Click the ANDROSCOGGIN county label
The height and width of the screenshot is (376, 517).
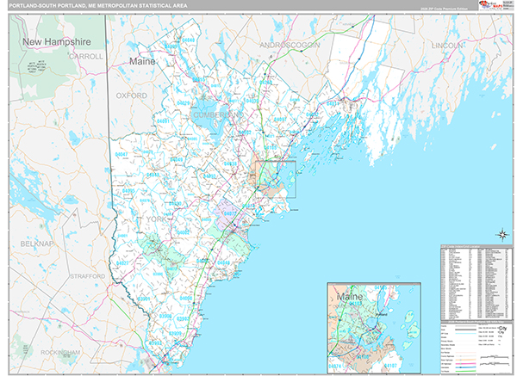pos(291,43)
